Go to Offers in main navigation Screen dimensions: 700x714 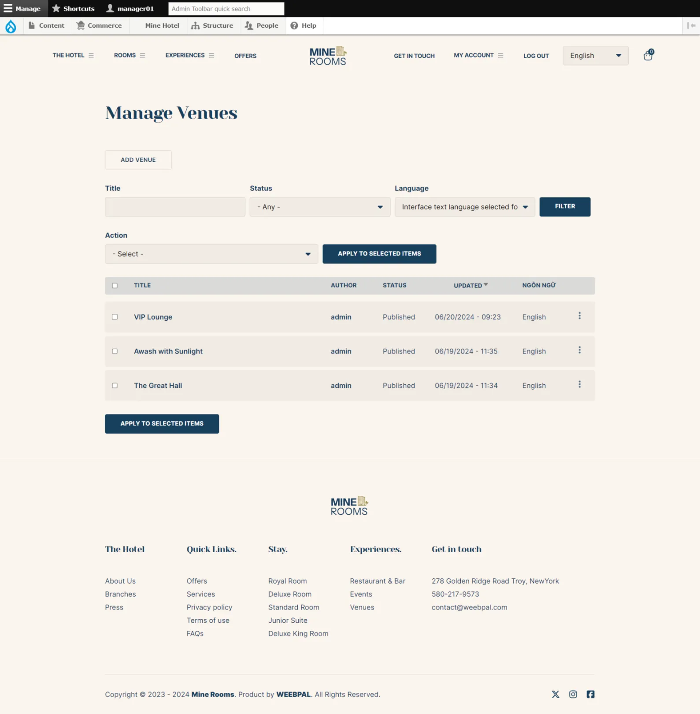coord(245,56)
